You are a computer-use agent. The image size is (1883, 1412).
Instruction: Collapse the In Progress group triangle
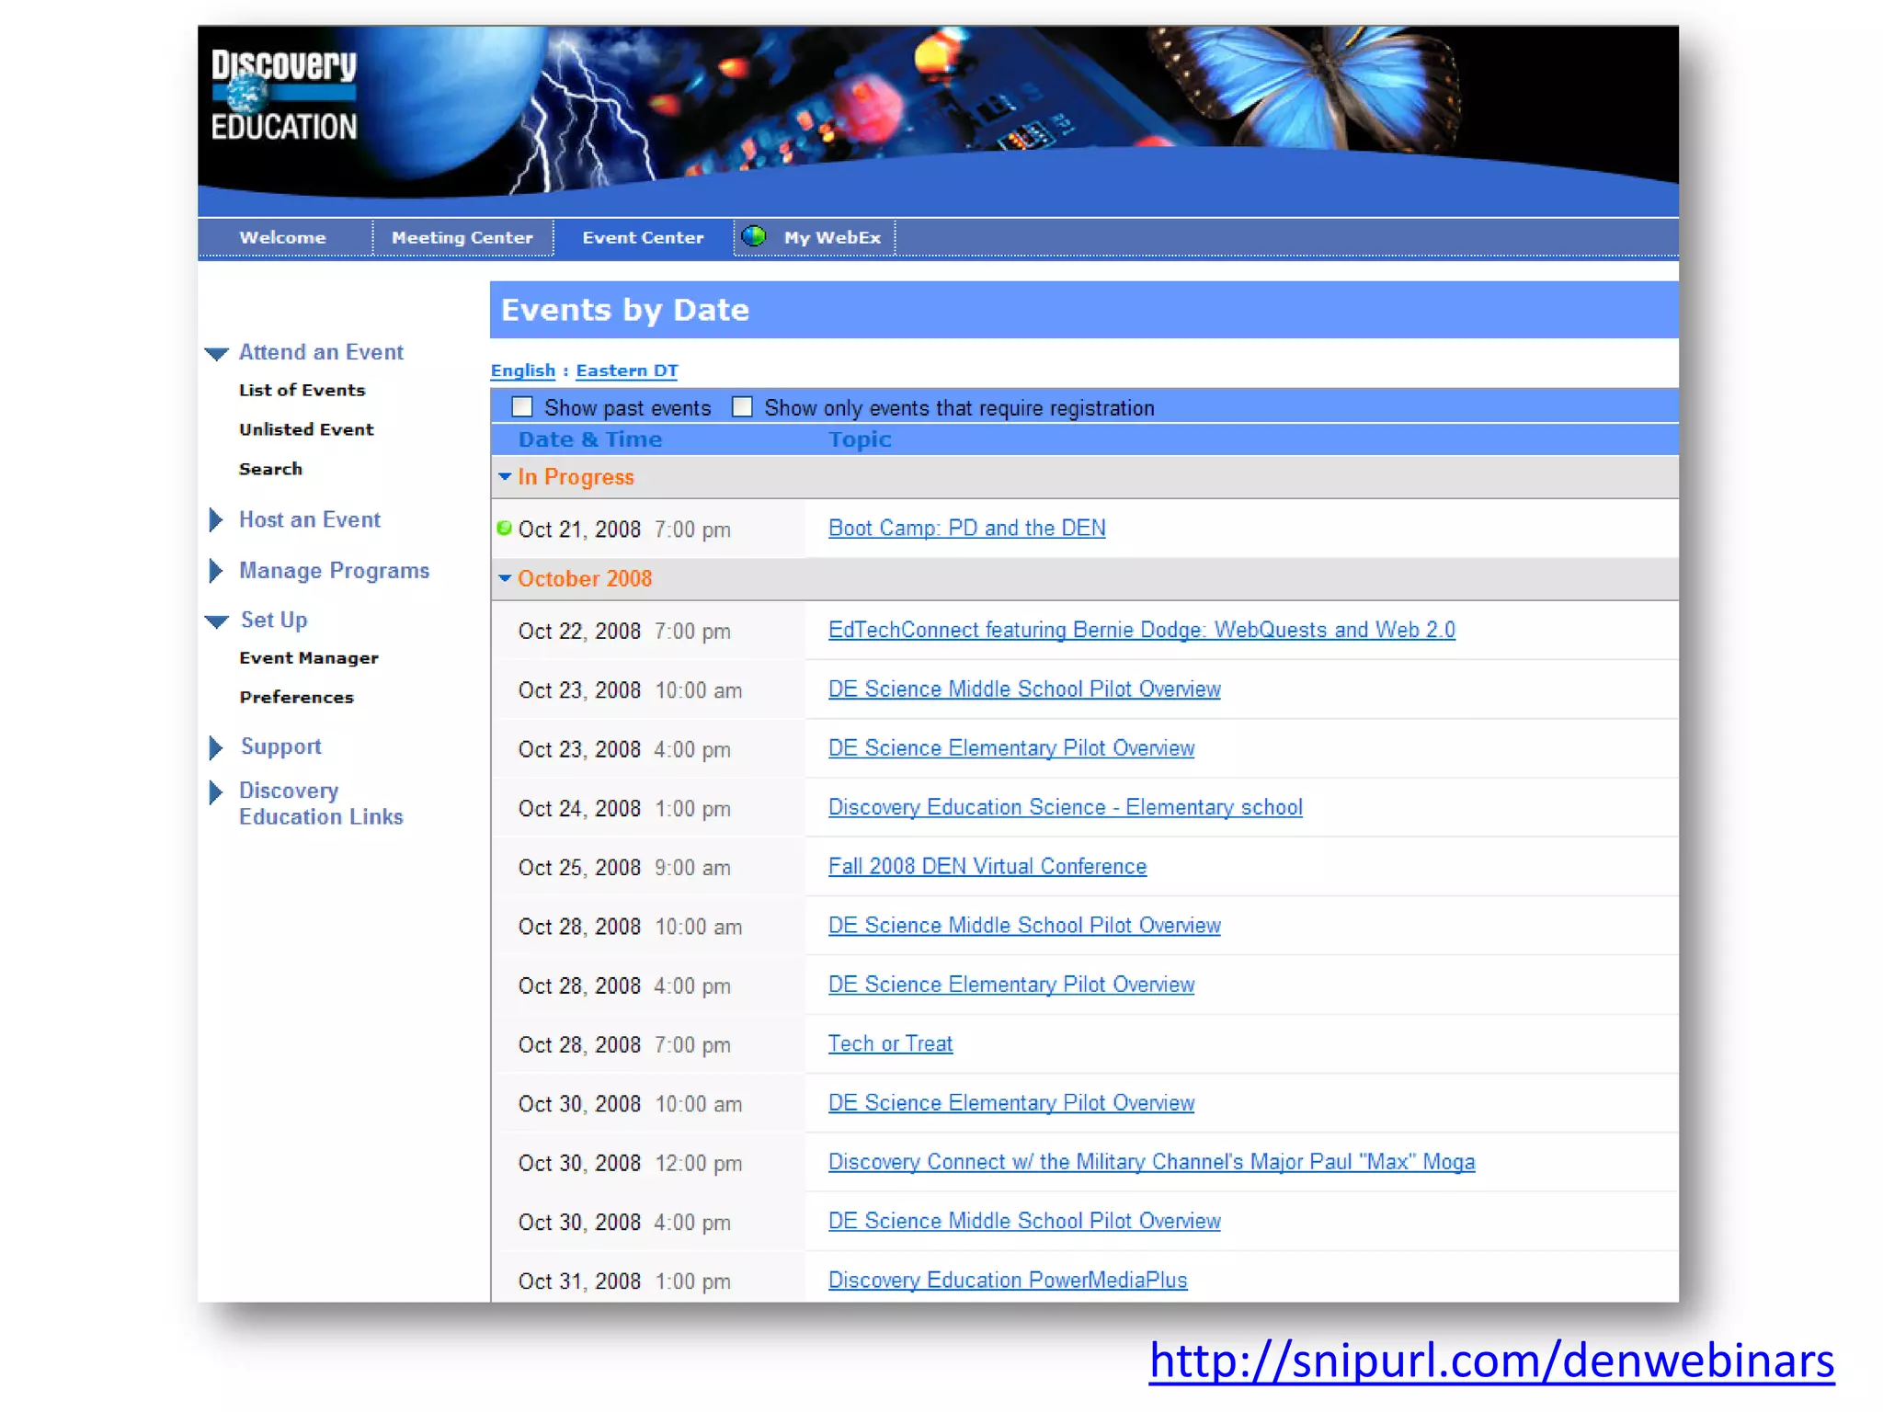coord(505,476)
